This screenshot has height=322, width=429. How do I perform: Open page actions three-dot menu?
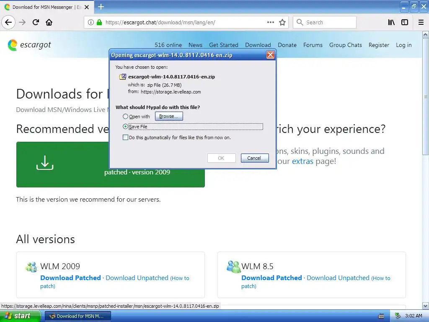point(270,22)
